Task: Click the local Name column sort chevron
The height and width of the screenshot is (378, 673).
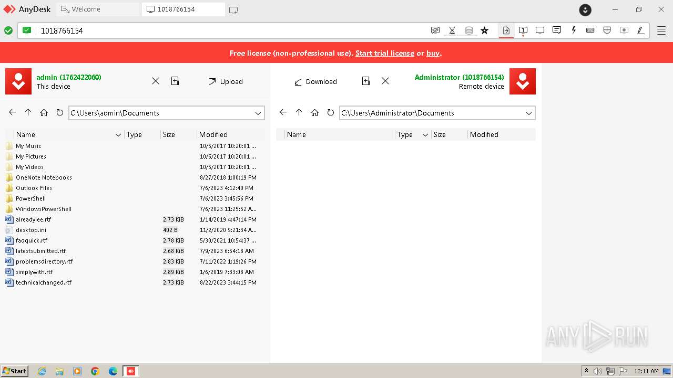Action: tap(118, 135)
